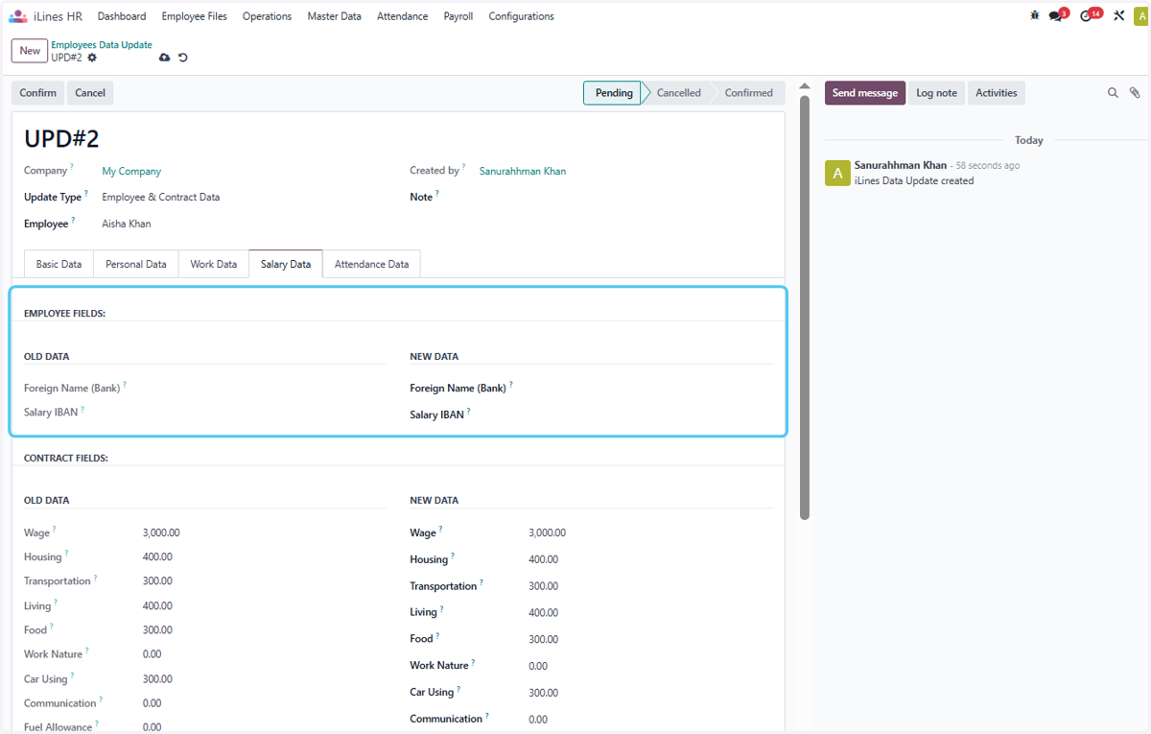The height and width of the screenshot is (734, 1151).
Task: Show help tooltip beside new Housing label
Action: 453,556
